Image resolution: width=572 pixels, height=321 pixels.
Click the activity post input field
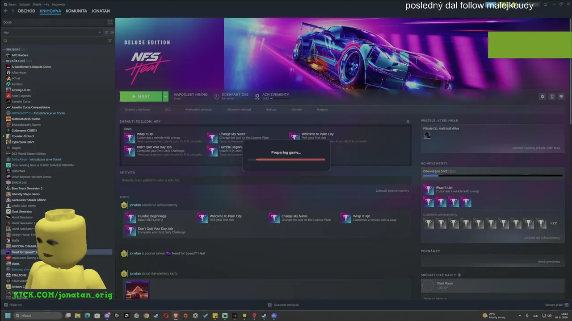(x=265, y=180)
